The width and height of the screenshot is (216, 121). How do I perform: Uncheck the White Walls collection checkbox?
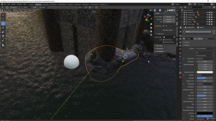click(x=184, y=19)
